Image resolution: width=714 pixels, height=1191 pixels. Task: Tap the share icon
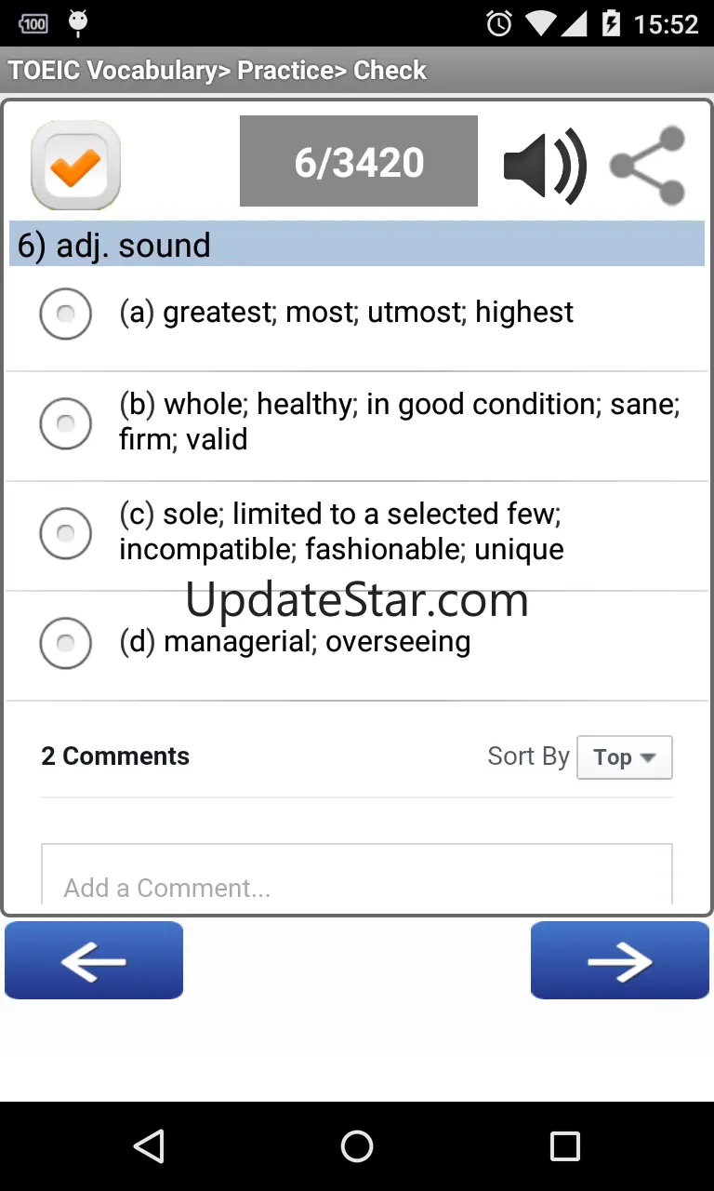click(649, 165)
